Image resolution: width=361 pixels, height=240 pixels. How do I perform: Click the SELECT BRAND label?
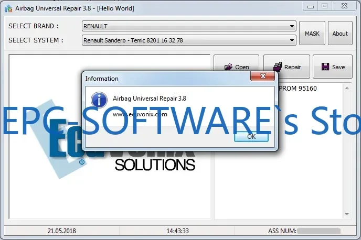click(x=34, y=26)
